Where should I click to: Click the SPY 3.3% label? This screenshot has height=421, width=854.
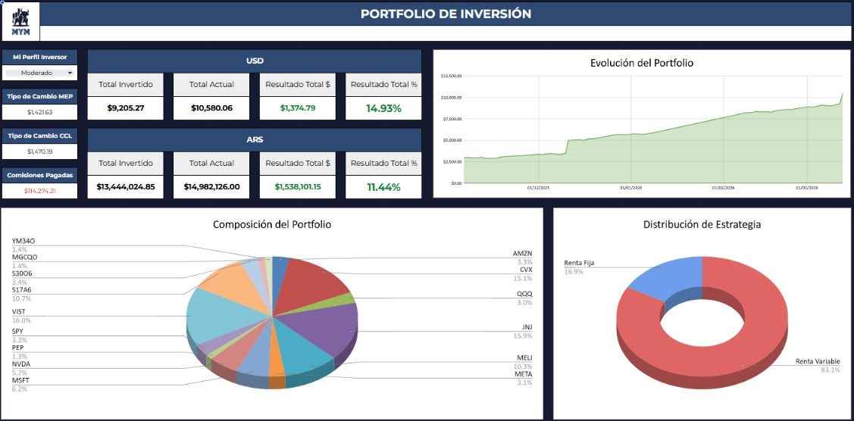tap(20, 335)
